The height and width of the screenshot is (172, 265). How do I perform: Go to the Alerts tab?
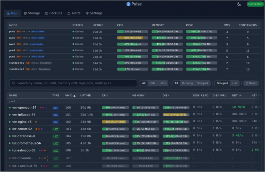tap(74, 13)
